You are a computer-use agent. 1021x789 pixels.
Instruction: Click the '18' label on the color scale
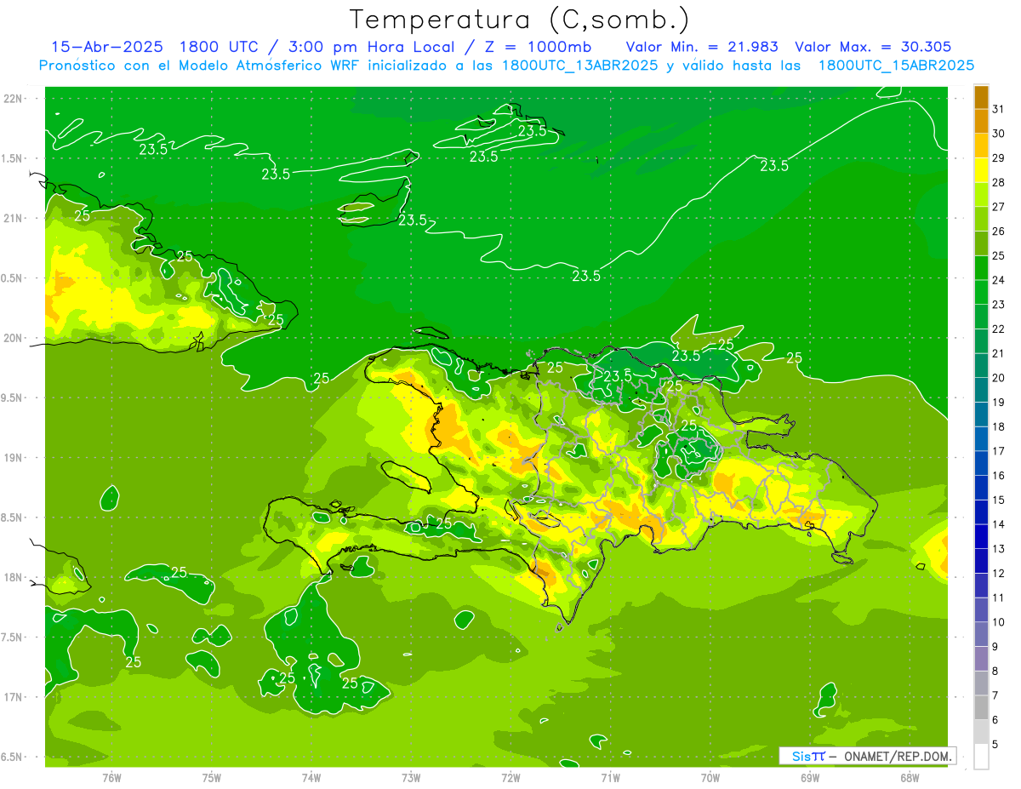[x=999, y=426]
